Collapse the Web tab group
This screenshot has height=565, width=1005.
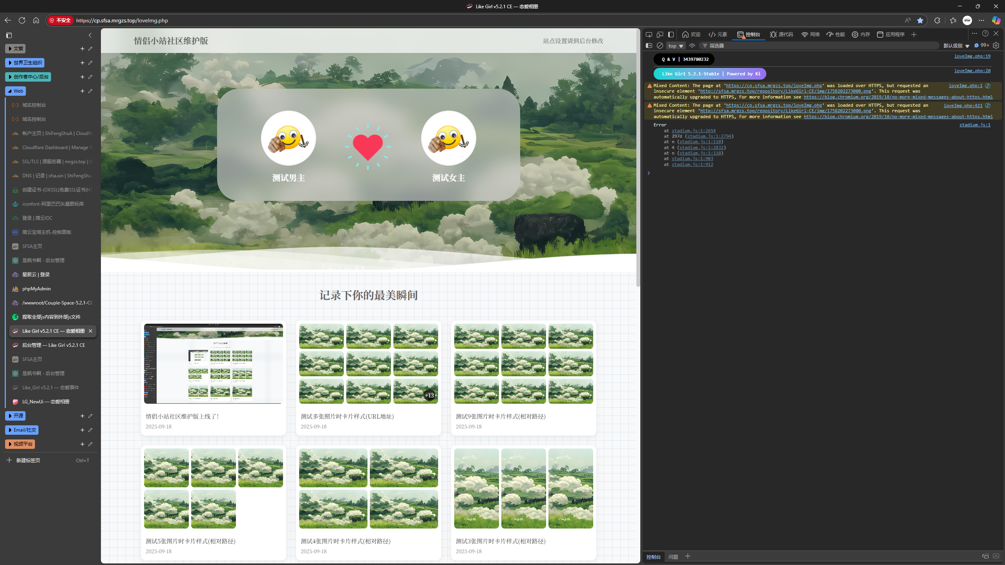point(15,91)
